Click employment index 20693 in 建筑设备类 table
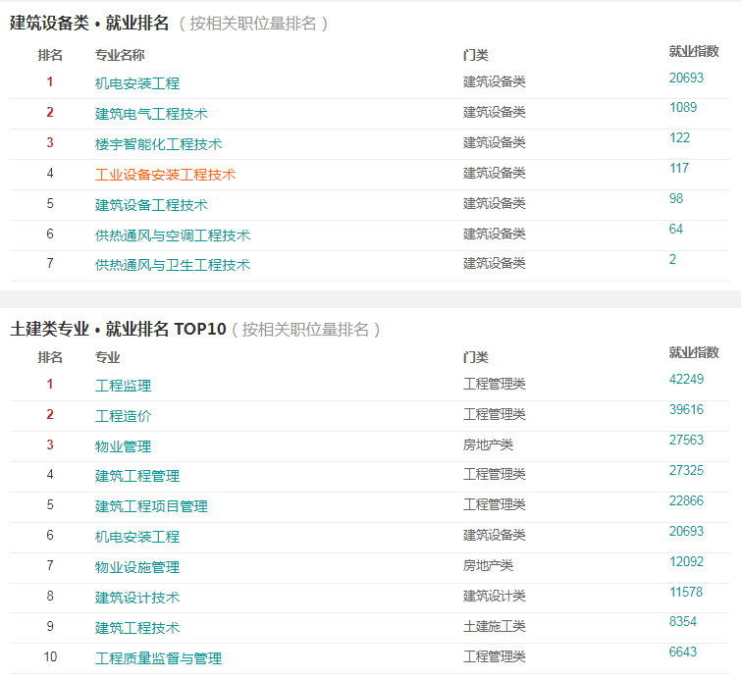The width and height of the screenshot is (741, 679). [686, 78]
